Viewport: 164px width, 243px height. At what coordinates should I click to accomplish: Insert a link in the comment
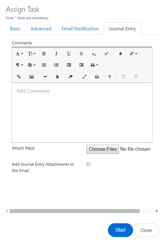(x=19, y=77)
